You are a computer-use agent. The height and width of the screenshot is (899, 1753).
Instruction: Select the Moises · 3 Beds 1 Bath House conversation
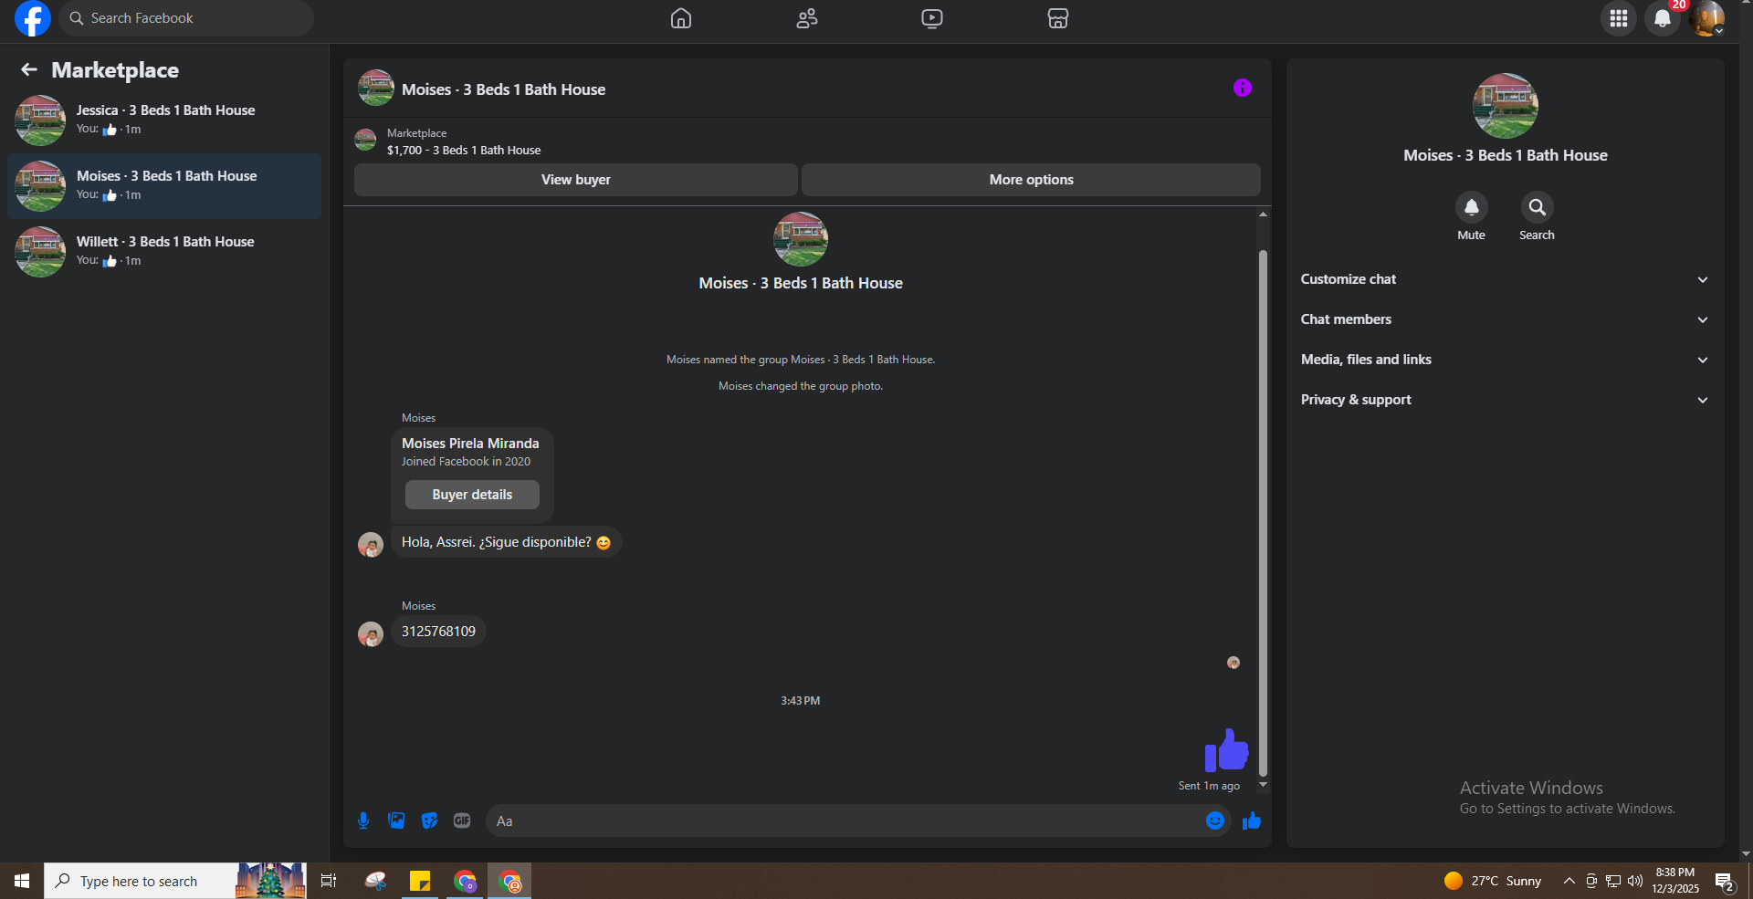pos(164,186)
